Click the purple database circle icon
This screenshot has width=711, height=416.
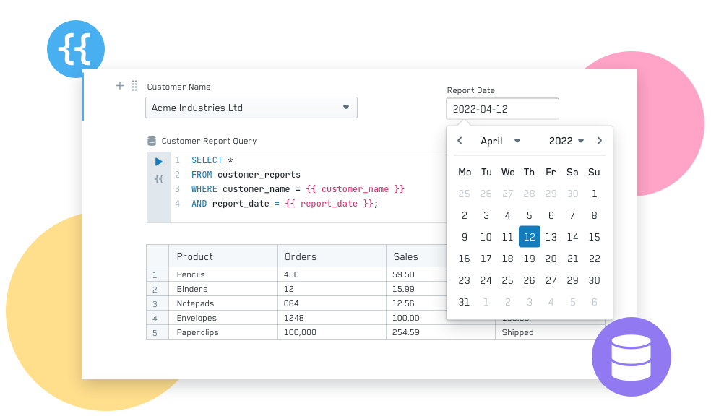631,356
